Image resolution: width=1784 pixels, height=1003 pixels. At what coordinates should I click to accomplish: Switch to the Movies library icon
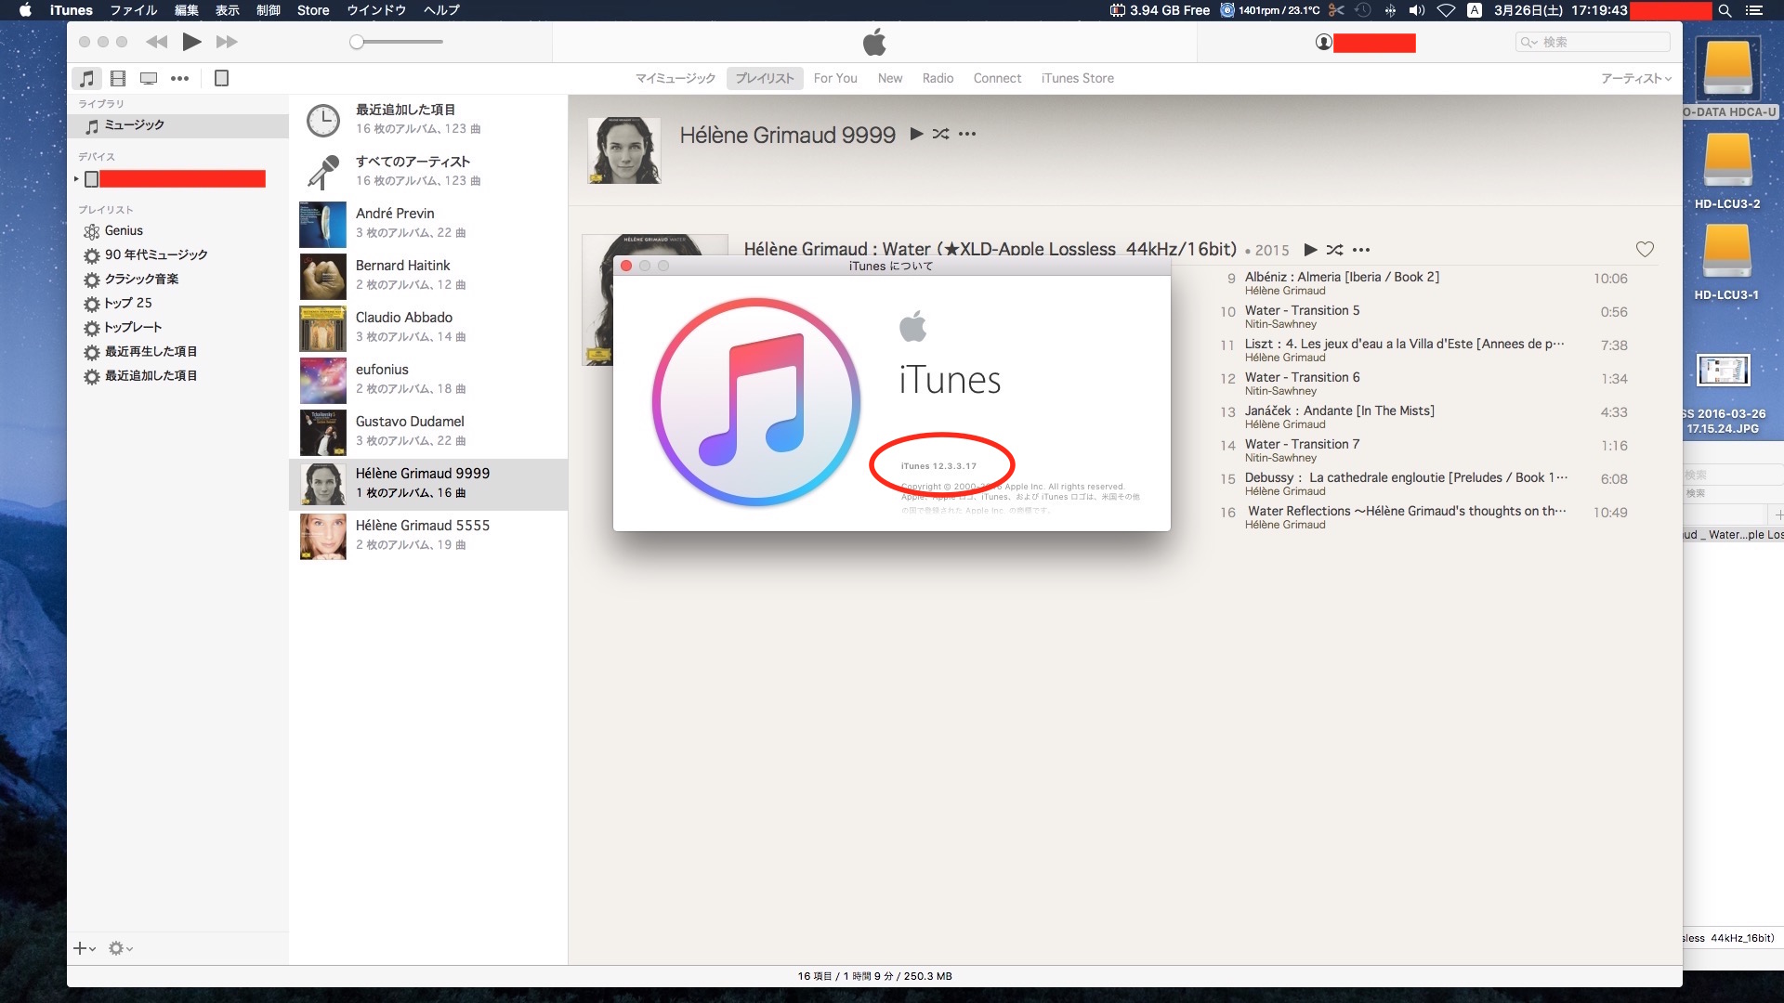click(x=118, y=79)
